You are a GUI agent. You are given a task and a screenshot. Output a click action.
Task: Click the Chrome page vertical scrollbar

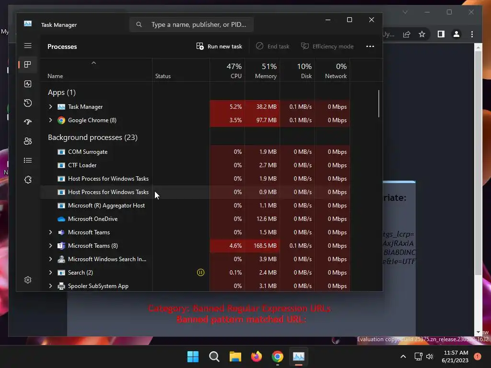478,163
